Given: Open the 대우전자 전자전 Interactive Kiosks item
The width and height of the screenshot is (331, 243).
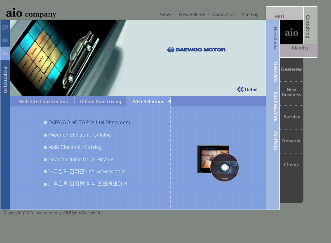Looking at the screenshot, I should point(87,171).
